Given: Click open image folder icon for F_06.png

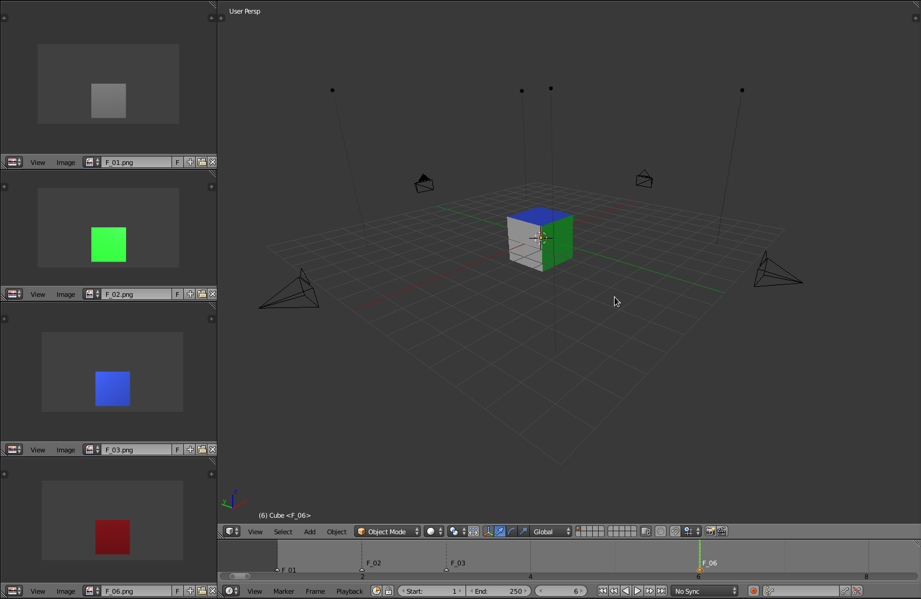Looking at the screenshot, I should (202, 591).
